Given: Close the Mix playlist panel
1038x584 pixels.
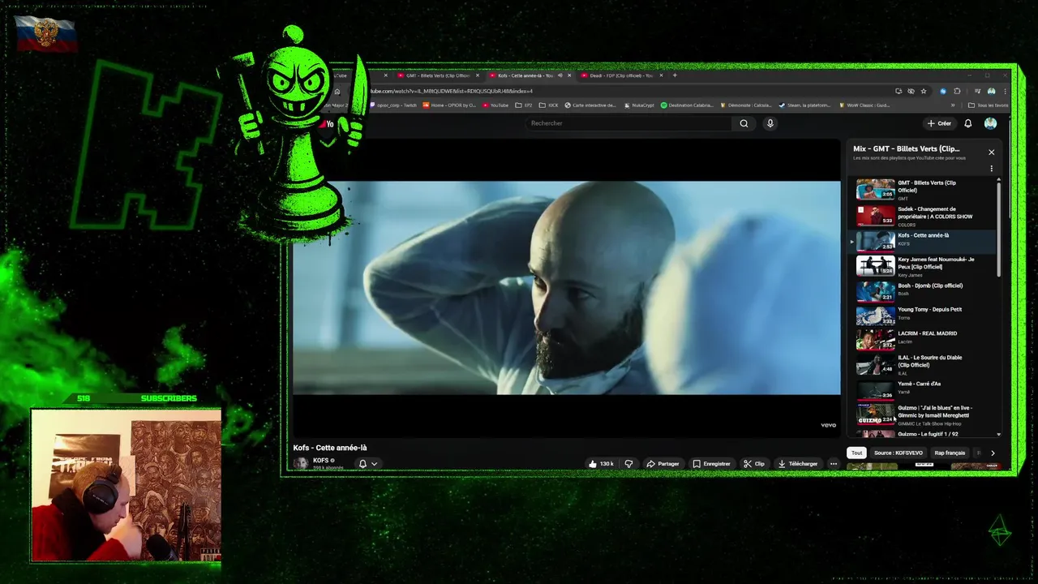Looking at the screenshot, I should 991,152.
